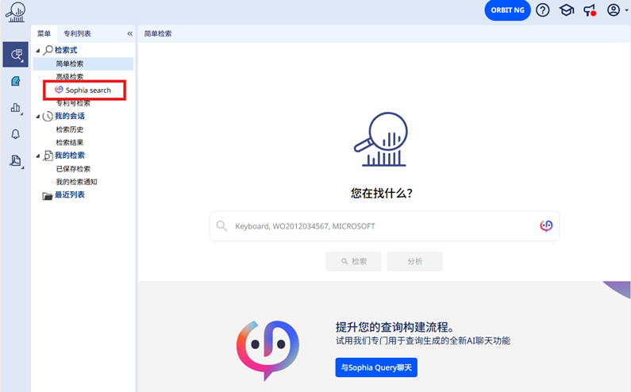Open the alerts bell sidebar icon
The image size is (631, 392).
[16, 134]
